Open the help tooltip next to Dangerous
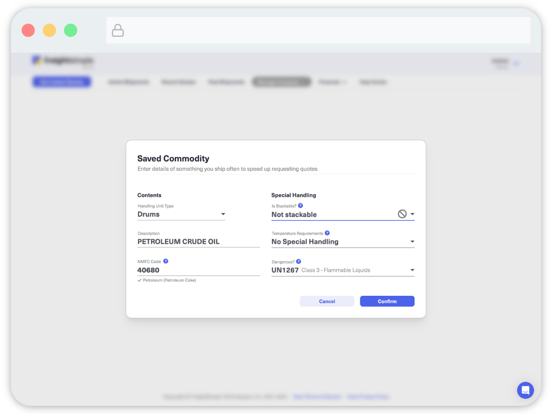Image resolution: width=552 pixels, height=414 pixels. pos(299,261)
